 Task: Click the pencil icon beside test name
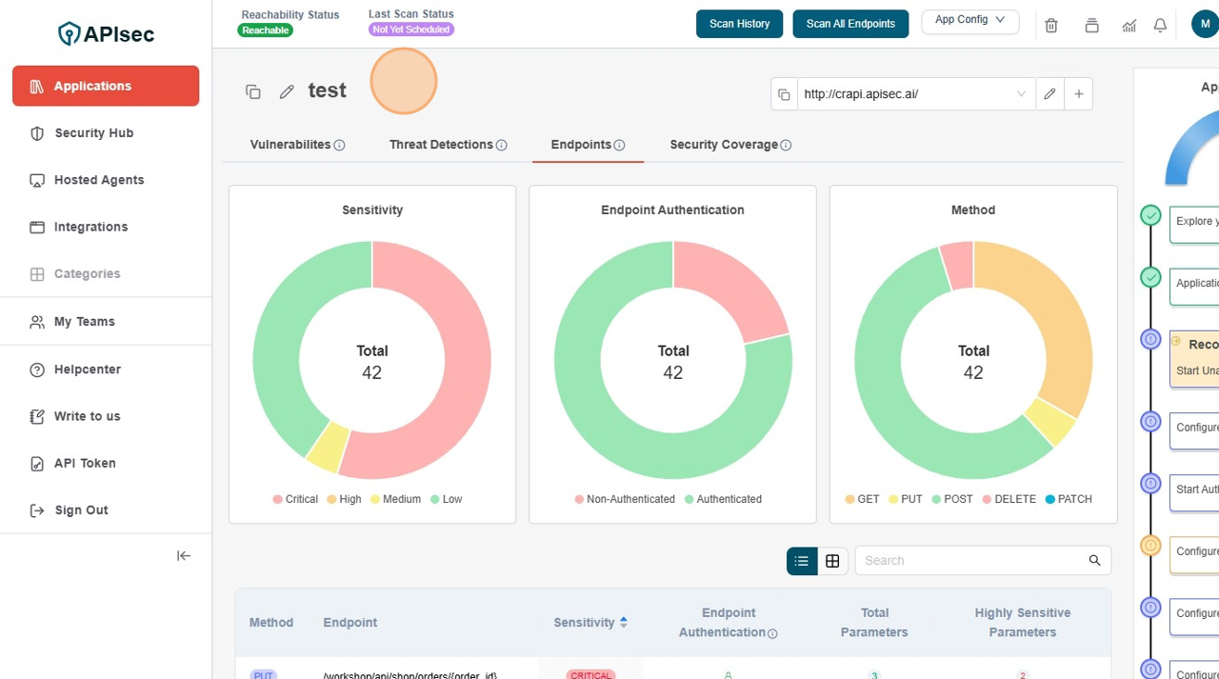tap(287, 91)
